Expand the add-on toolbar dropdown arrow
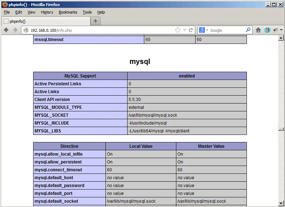Screen dimensions: 285x207 point(281,30)
